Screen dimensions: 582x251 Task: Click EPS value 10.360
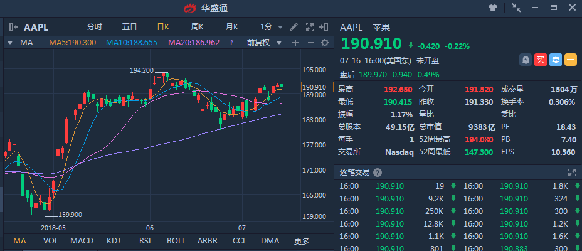point(563,152)
